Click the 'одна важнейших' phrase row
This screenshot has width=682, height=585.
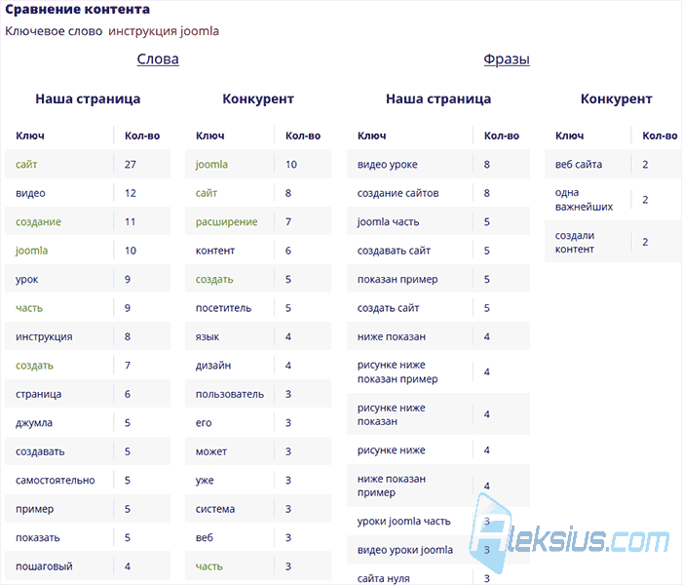tap(613, 200)
